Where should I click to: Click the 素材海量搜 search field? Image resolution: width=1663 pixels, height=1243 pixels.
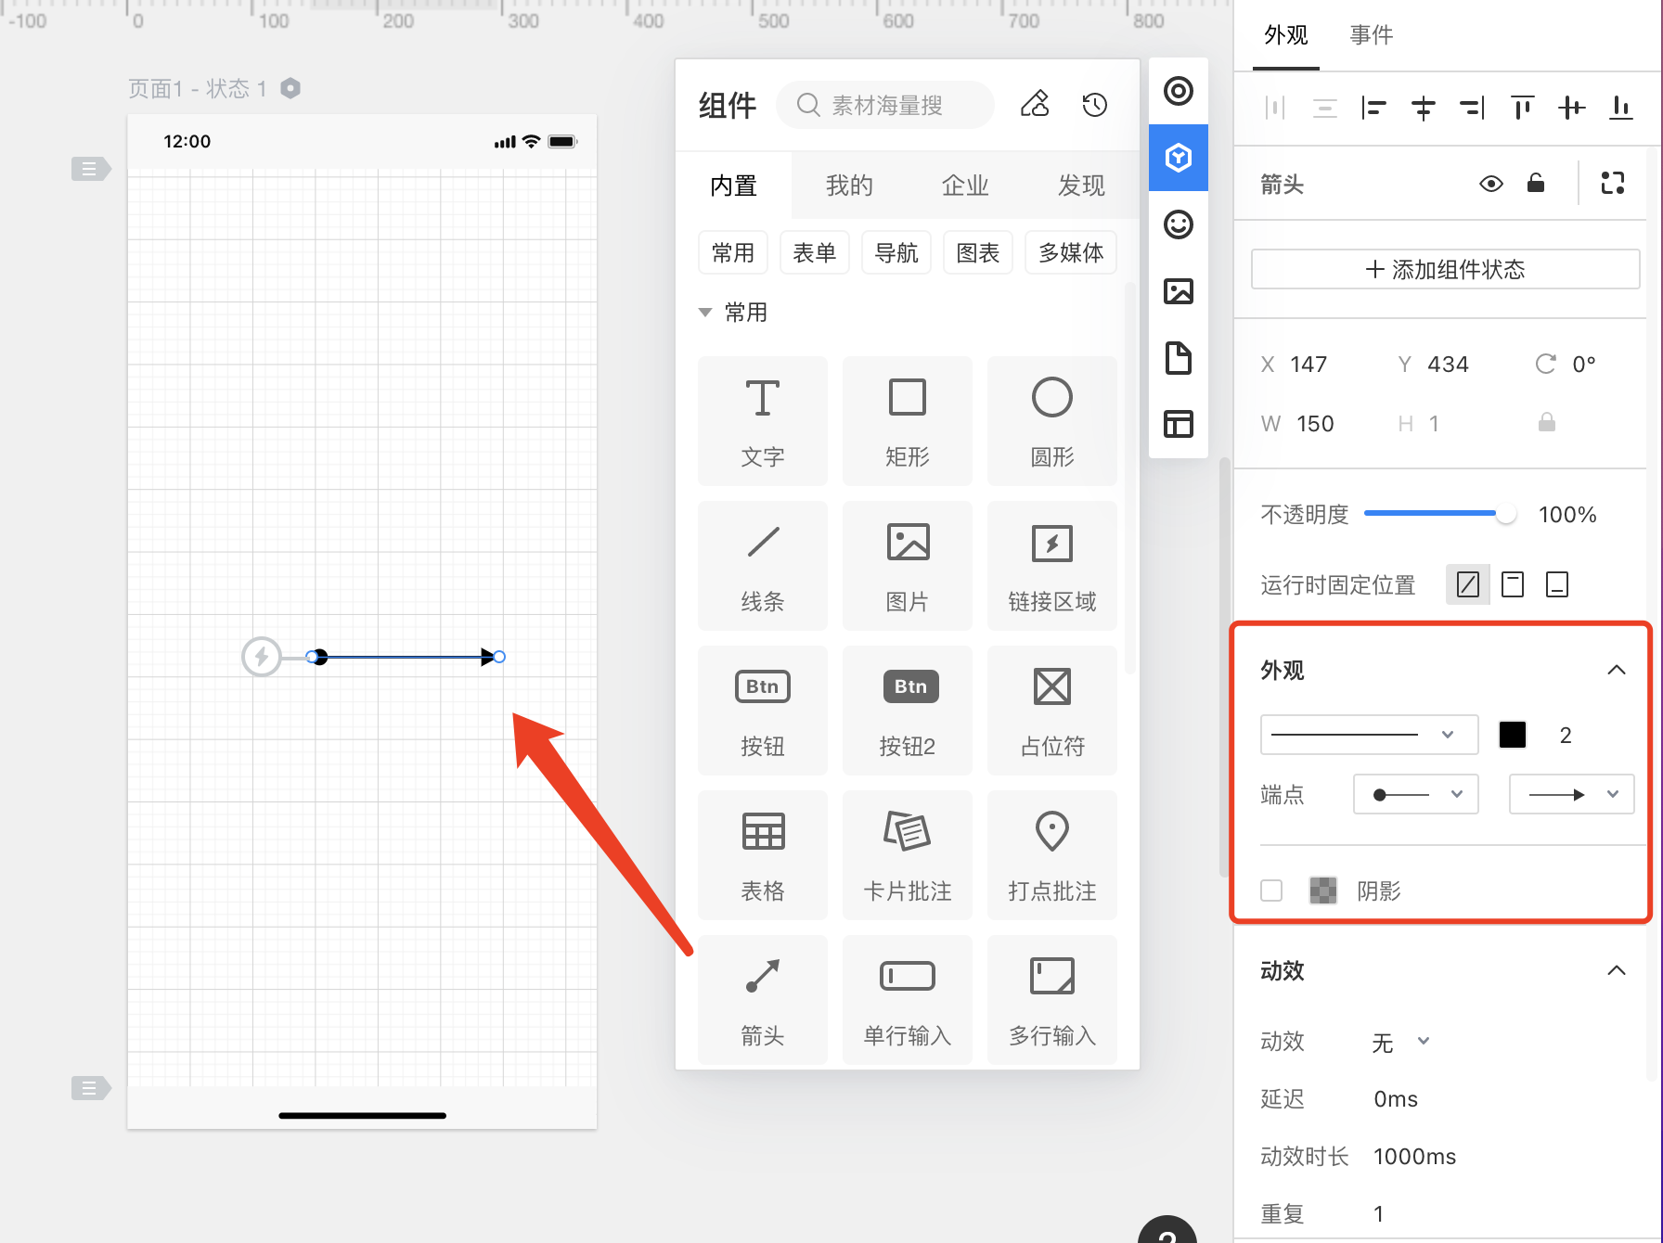885,105
